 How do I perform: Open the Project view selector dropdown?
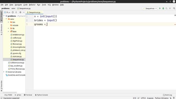[7, 12]
